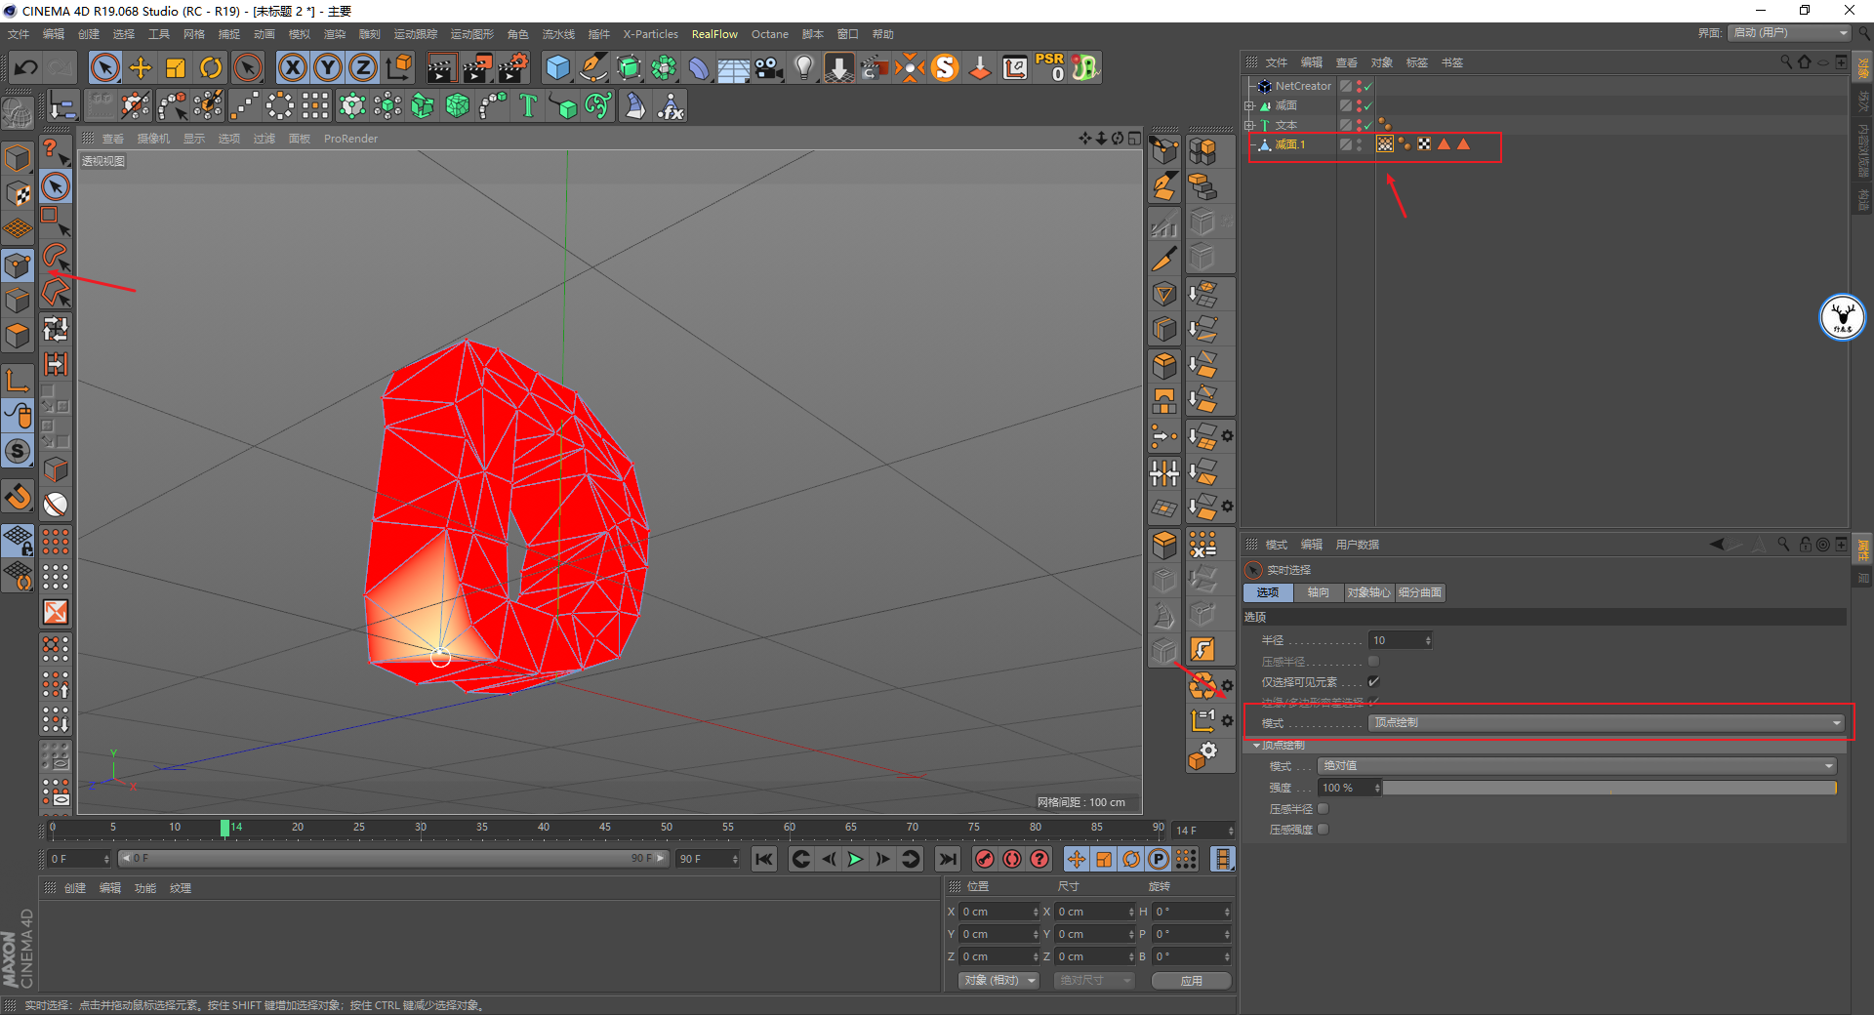Screen dimensions: 1874x1015
Task: Open the render settings icon
Action: pos(513,67)
